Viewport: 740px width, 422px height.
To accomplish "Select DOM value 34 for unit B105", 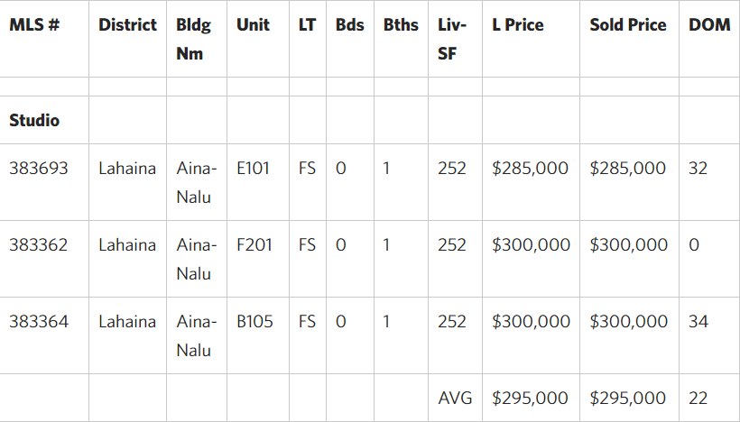I will pos(698,322).
